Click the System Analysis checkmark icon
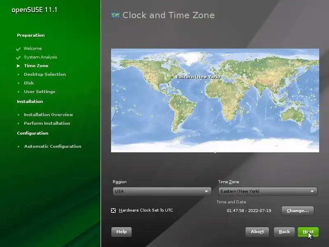Screen dimensions: 329x247 (x=18, y=58)
